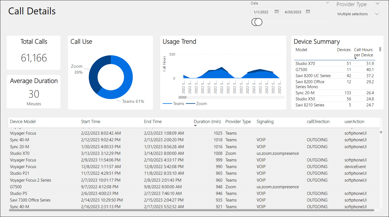
Task: Sort the Device Summary by Devices column
Action: pos(344,50)
